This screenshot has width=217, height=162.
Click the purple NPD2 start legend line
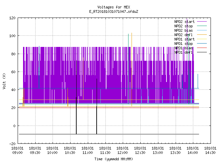(x=202, y=22)
